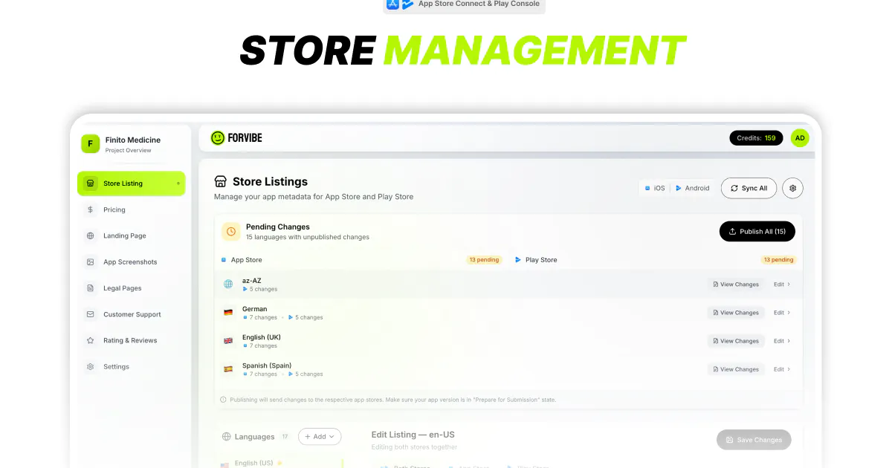Click the languages count badge 17

pos(285,437)
